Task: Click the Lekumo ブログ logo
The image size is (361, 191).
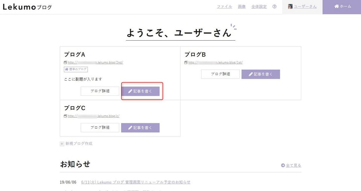Action: (27, 7)
